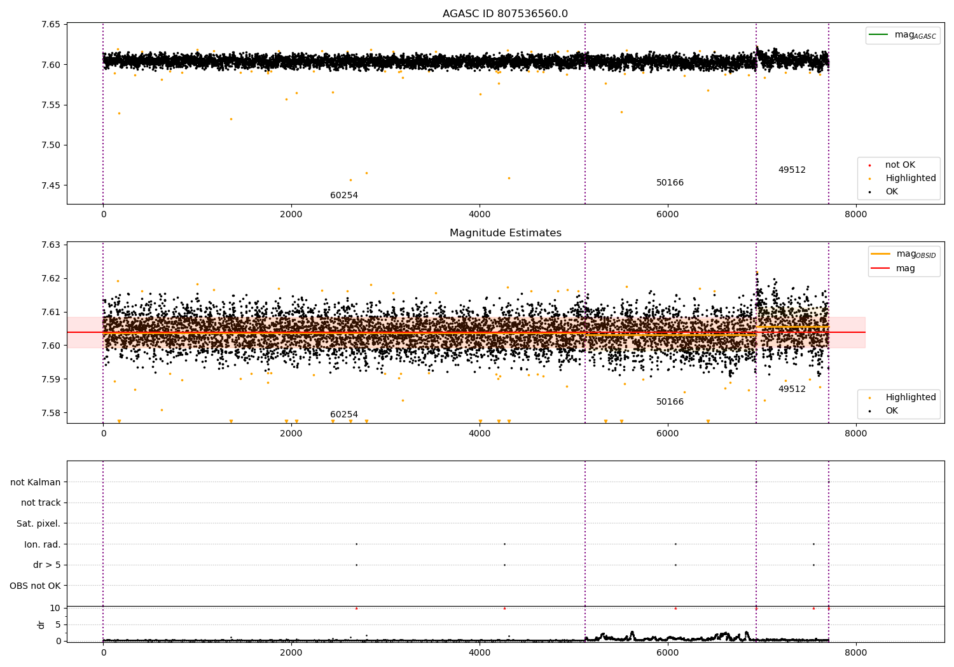Screen dimensions: 954x667
Task: Click obsid label 60254 in Magnitude Estimates plot
Action: coord(344,415)
